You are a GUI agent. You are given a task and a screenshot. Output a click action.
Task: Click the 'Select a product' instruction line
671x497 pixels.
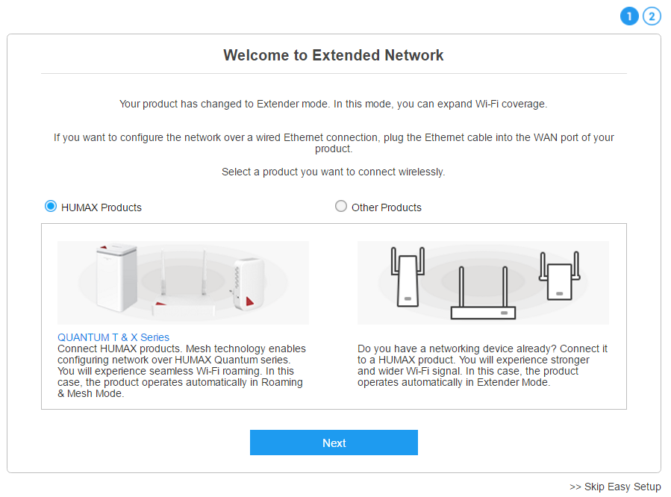(x=334, y=172)
